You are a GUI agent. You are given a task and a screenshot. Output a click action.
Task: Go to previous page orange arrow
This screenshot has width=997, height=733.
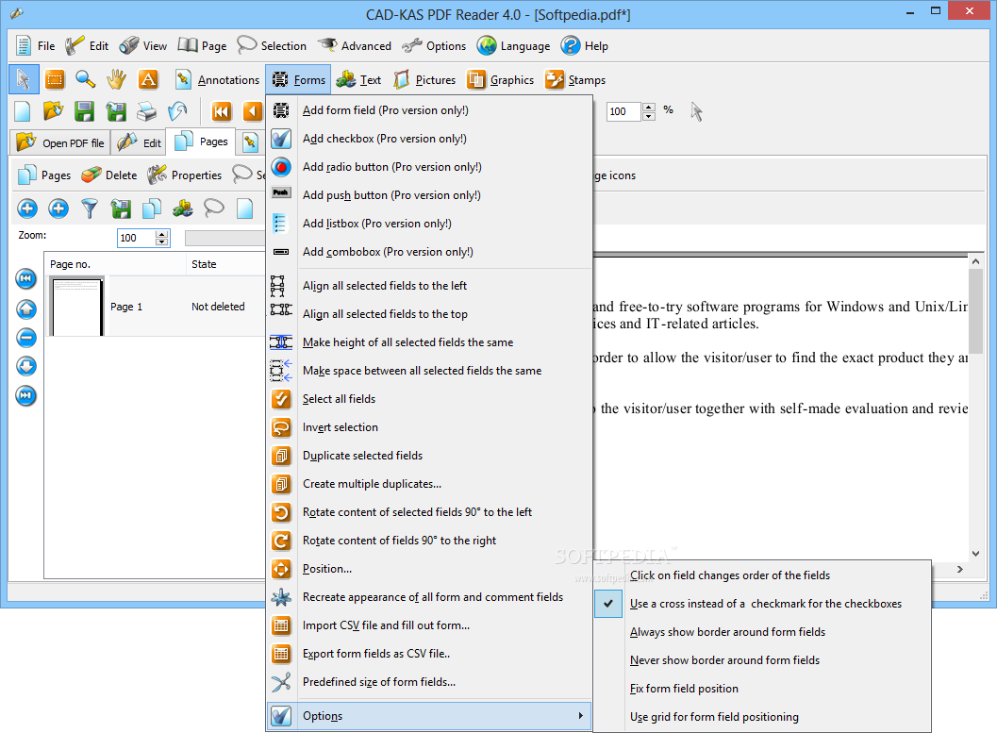click(253, 111)
